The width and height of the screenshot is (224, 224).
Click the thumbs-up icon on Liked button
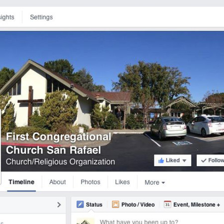tap(161, 160)
